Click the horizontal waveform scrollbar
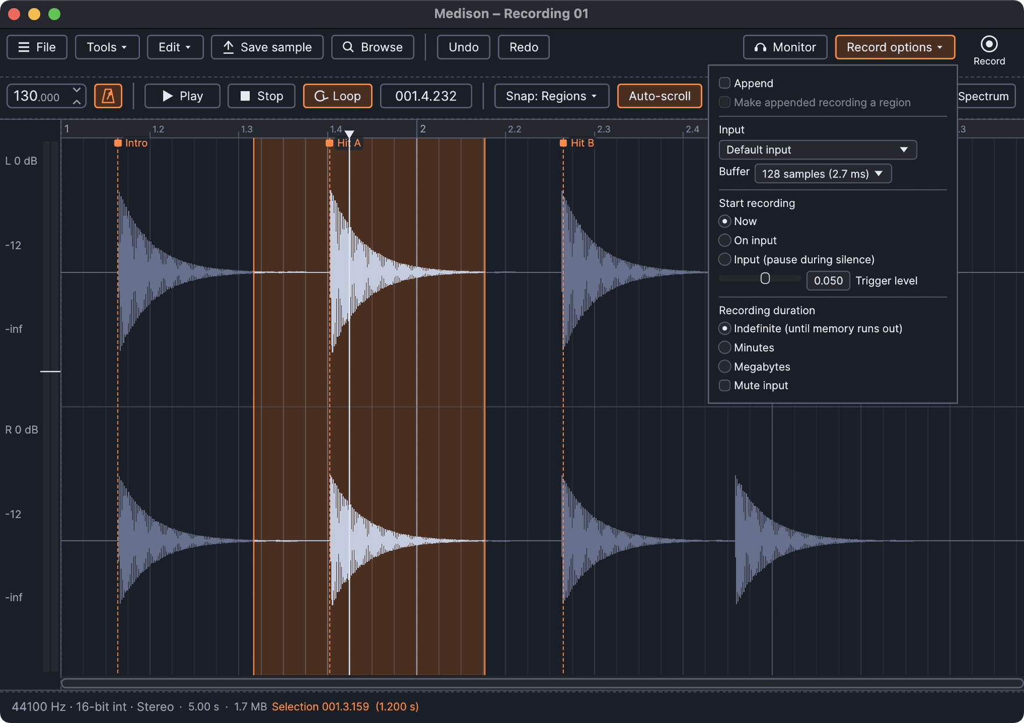The height and width of the screenshot is (723, 1024). point(542,683)
